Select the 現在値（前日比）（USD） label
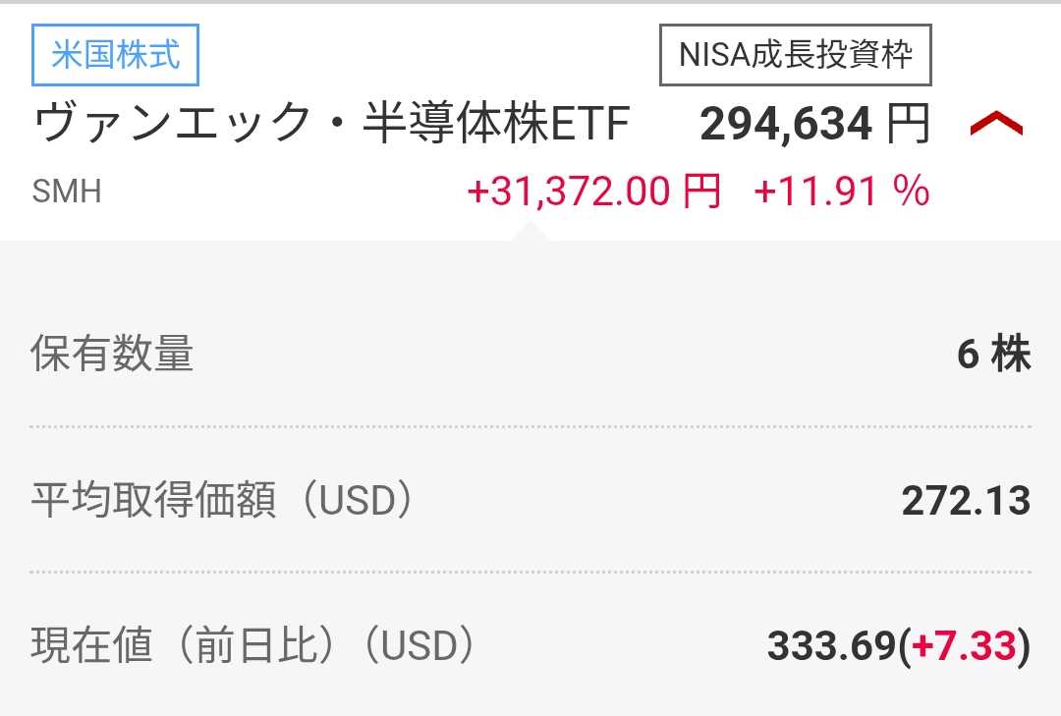Viewport: 1061px width, 716px height. coord(253,646)
